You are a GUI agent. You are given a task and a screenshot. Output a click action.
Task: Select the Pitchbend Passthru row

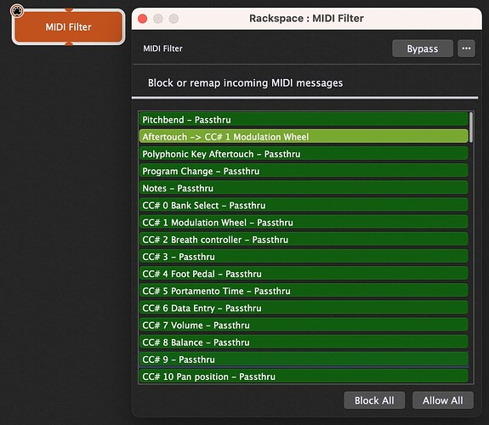(304, 119)
